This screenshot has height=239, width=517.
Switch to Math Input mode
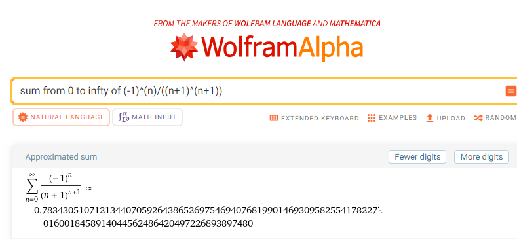147,117
